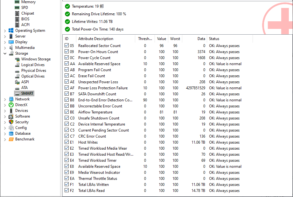
Task: Click the Server tower icon
Action: 11,36
